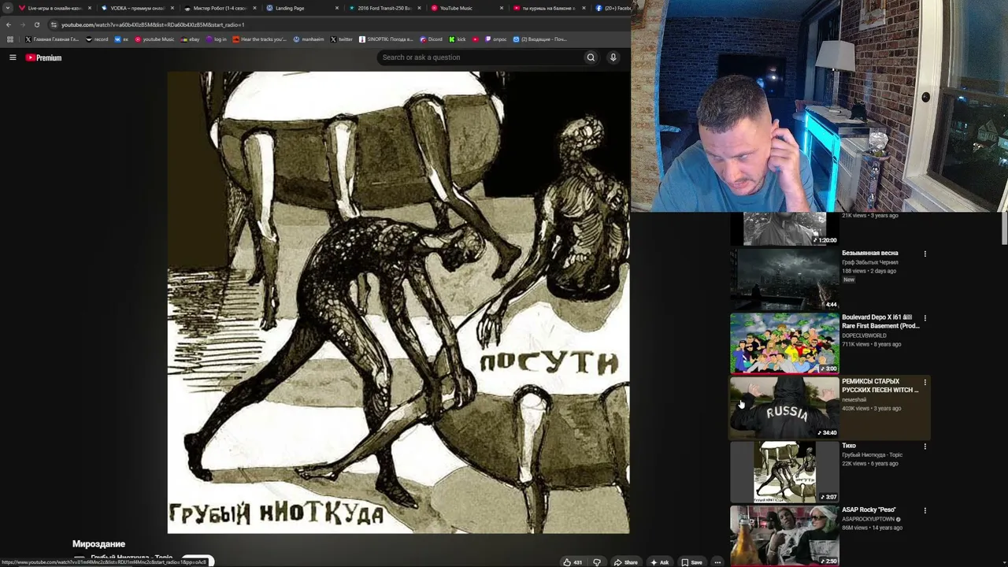Open options menu for 'Boulevard Depo X i61'

pos(925,318)
